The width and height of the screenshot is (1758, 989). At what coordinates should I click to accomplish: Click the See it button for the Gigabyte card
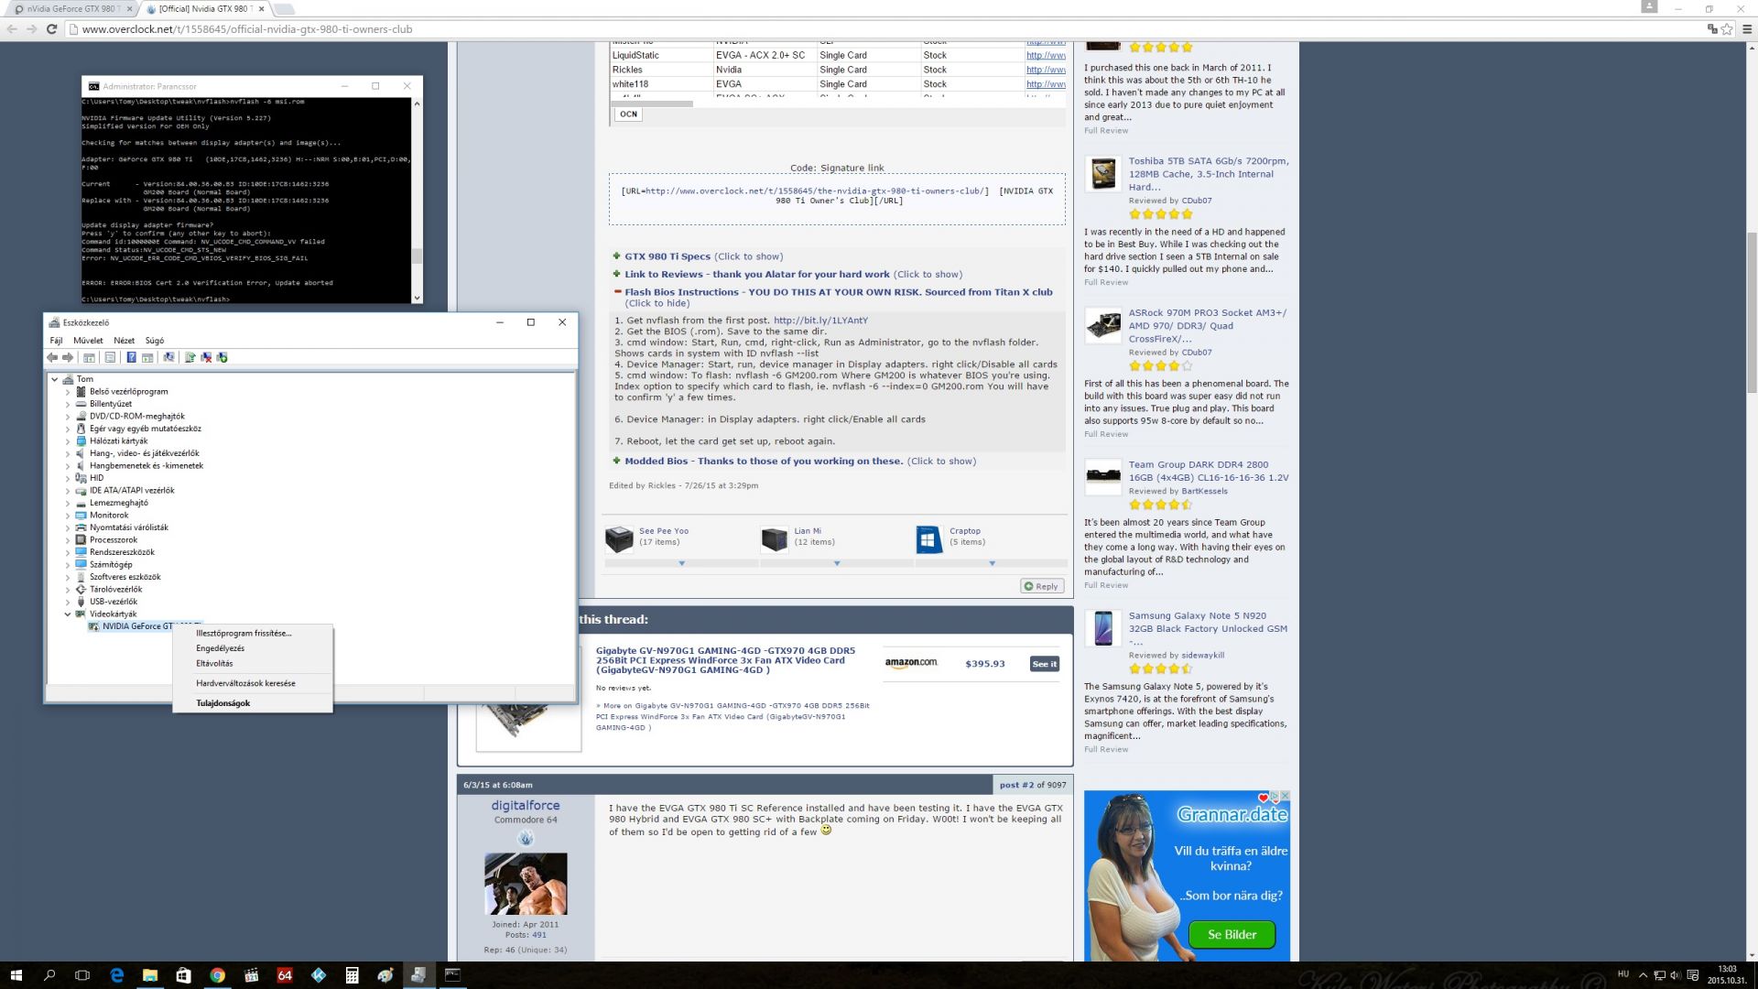(1045, 664)
